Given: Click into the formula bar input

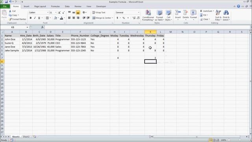Looking at the screenshot, I should [147, 27].
